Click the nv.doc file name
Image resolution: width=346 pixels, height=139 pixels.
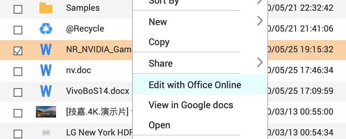79,70
